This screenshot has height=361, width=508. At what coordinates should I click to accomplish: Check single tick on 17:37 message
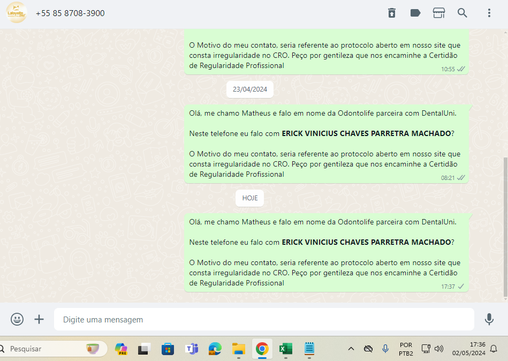point(461,287)
